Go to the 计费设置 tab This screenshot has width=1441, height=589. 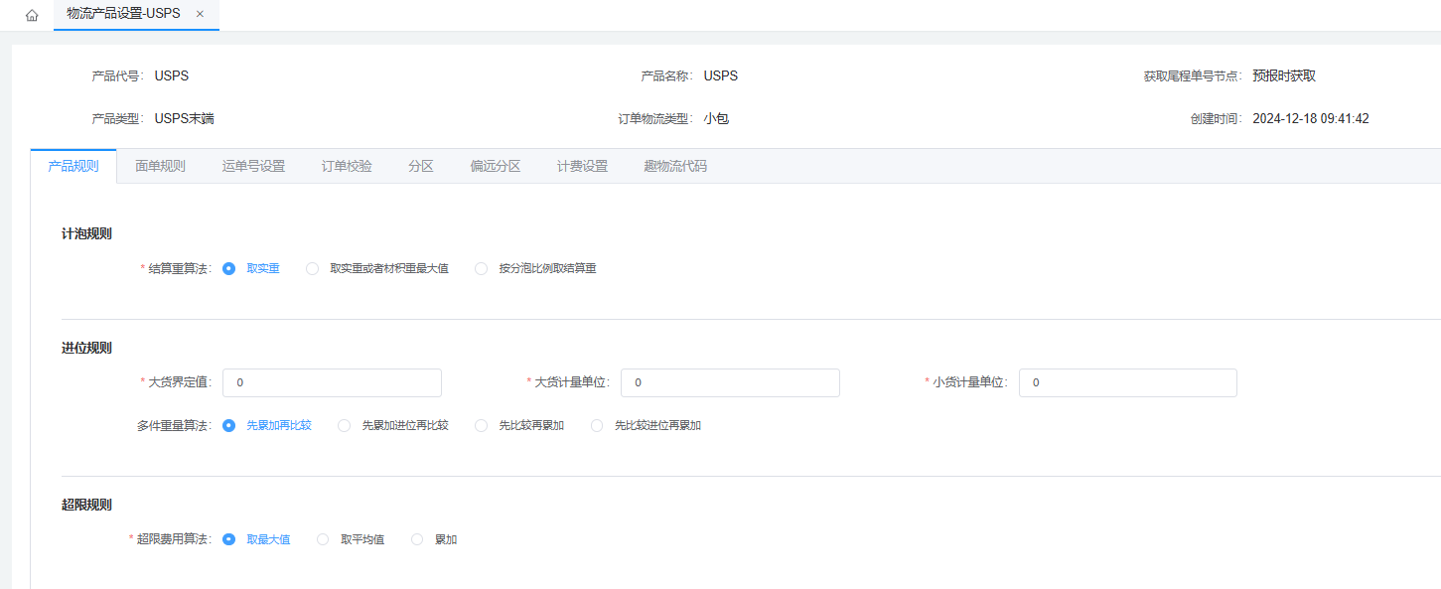click(x=582, y=166)
